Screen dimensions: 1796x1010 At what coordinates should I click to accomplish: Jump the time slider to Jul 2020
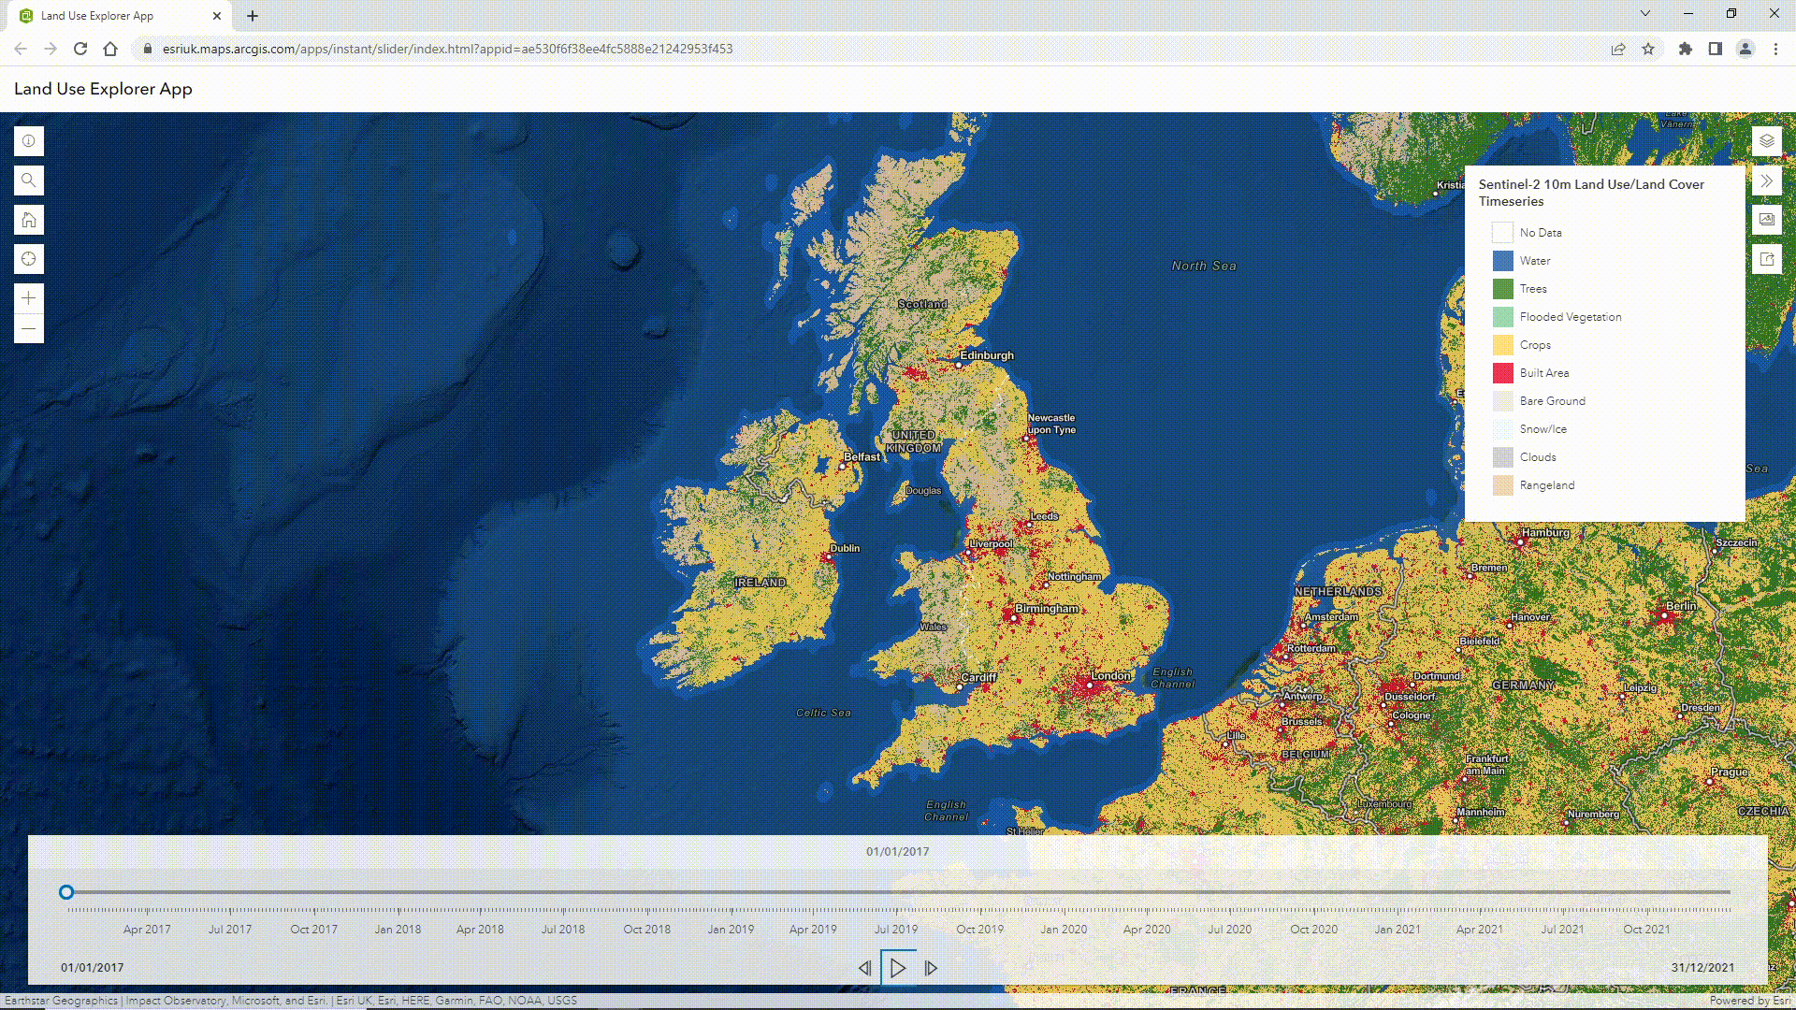(x=1229, y=930)
